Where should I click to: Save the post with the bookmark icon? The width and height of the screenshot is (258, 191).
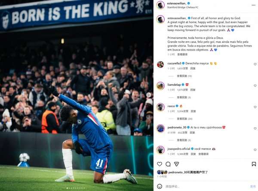(254, 164)
